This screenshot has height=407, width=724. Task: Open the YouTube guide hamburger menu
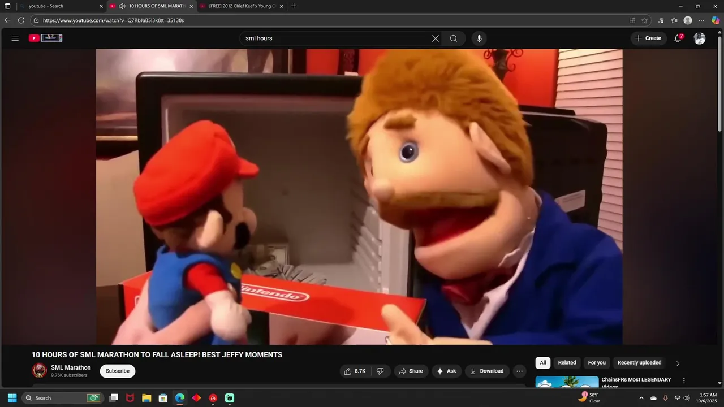pyautogui.click(x=15, y=38)
